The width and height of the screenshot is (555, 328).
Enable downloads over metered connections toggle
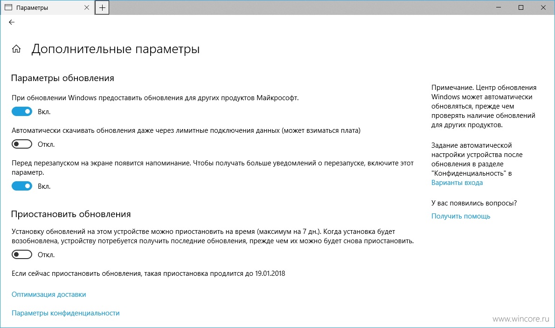22,144
